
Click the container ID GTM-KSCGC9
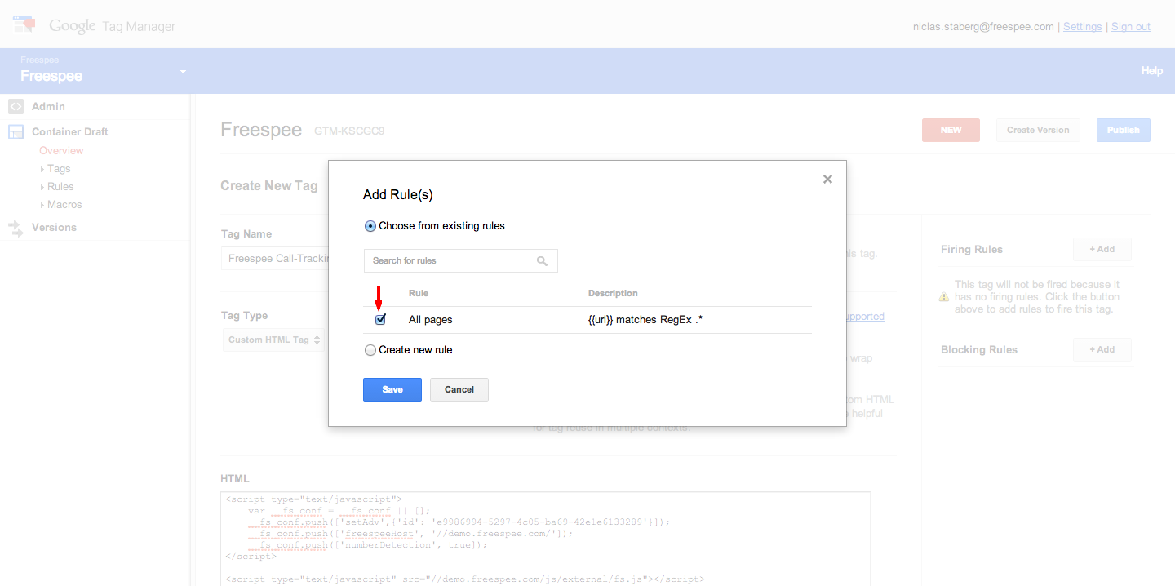coord(349,131)
